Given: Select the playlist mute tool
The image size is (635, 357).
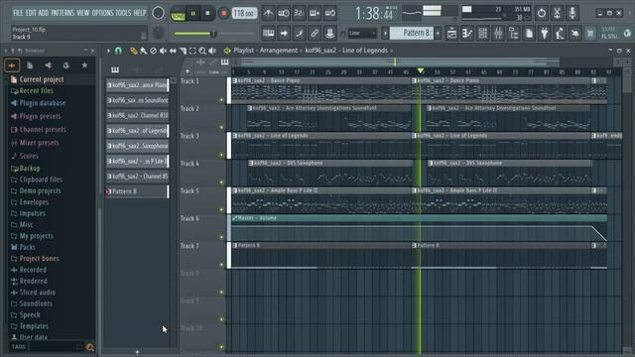Looking at the screenshot, I should [x=163, y=51].
